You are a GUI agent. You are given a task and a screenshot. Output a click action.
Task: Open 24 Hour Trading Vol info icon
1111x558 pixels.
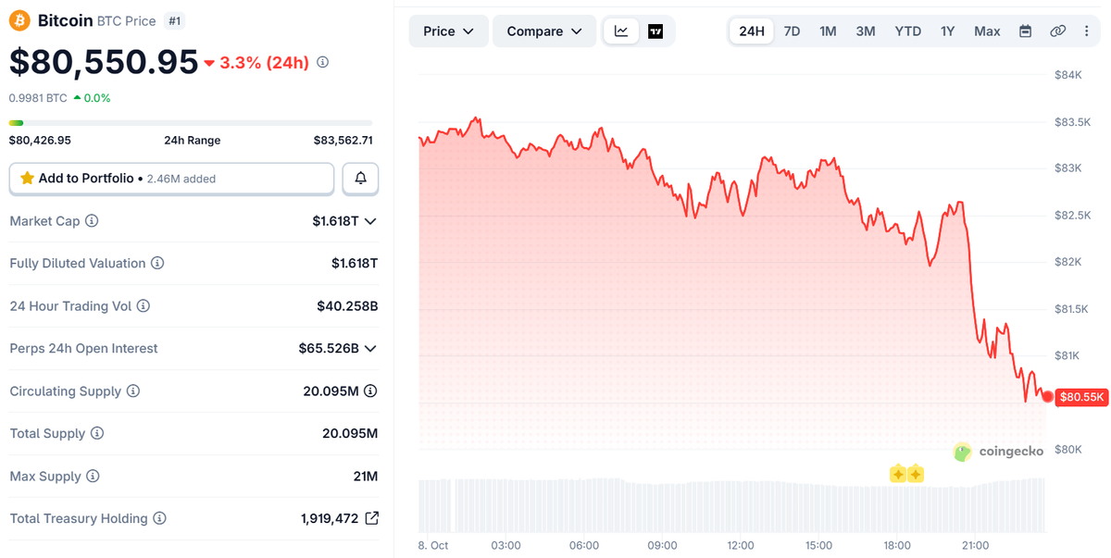click(144, 306)
